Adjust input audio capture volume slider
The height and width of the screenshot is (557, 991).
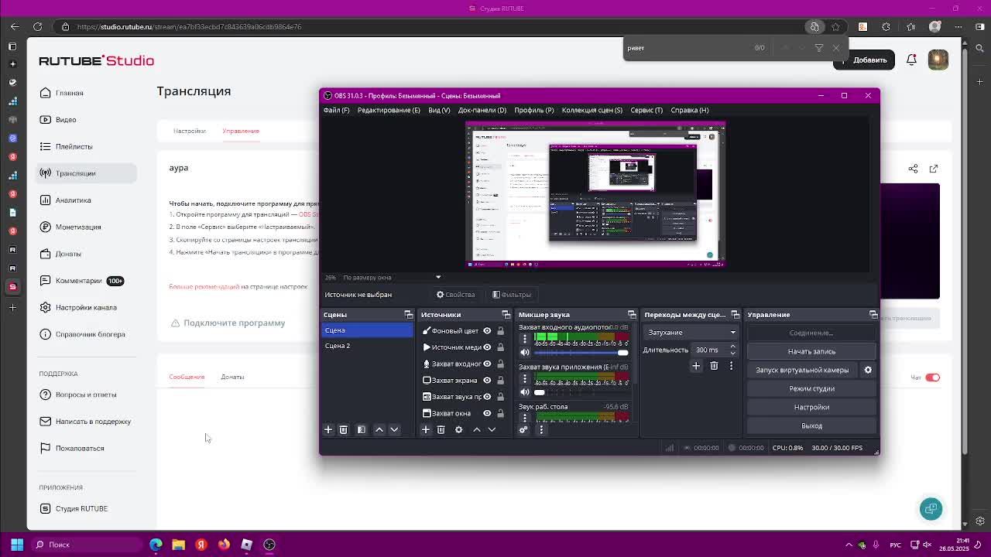(581, 353)
